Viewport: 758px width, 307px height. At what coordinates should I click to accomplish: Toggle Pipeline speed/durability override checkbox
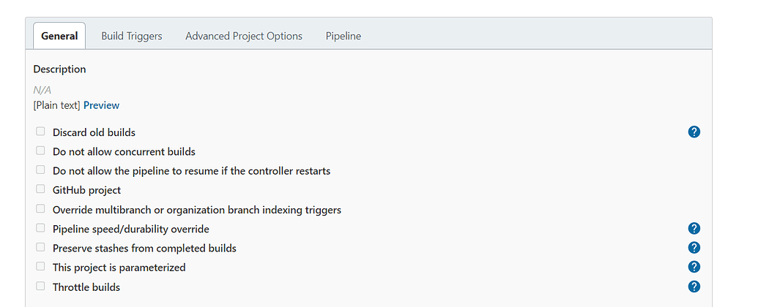tap(40, 229)
